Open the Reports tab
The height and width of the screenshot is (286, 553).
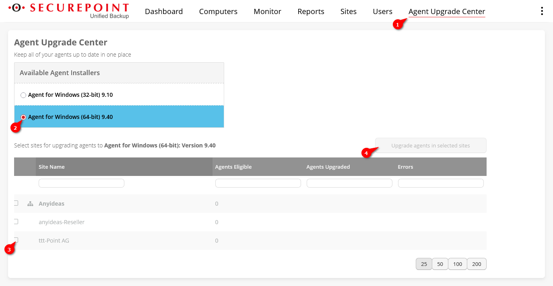point(311,12)
